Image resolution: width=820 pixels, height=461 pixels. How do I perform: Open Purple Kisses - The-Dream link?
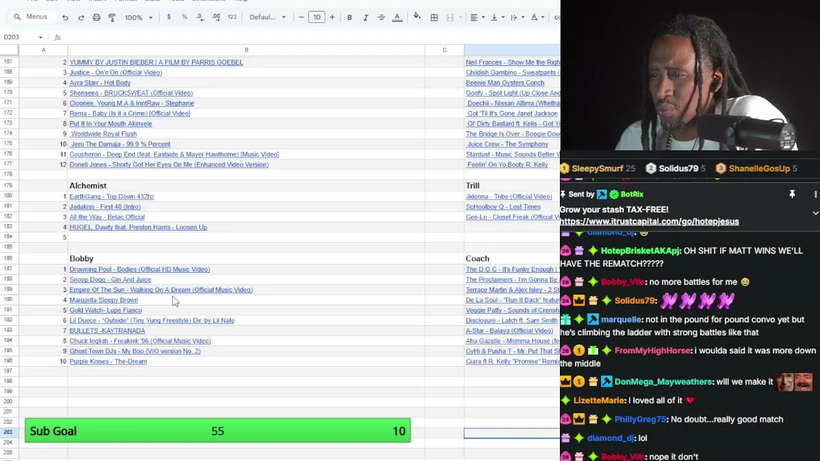(x=108, y=362)
